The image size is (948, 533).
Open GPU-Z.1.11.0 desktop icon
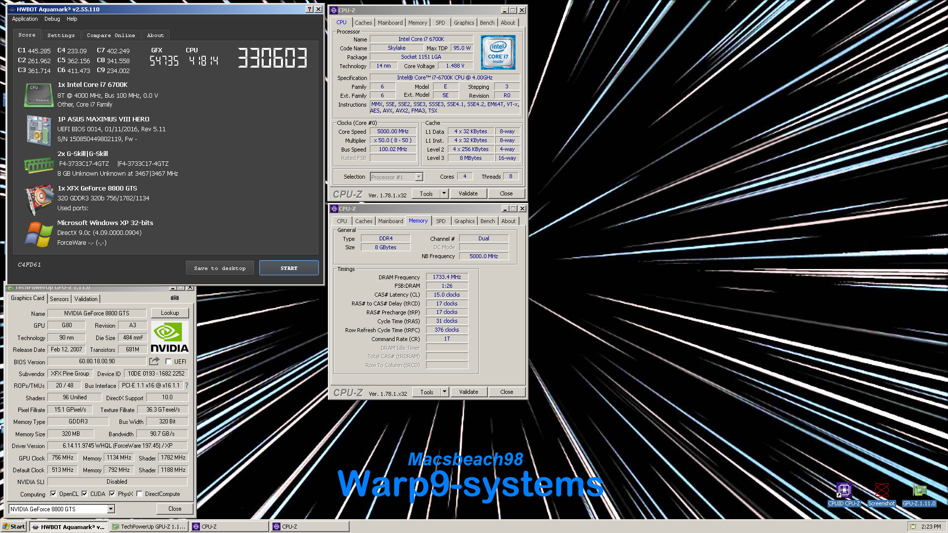click(919, 495)
